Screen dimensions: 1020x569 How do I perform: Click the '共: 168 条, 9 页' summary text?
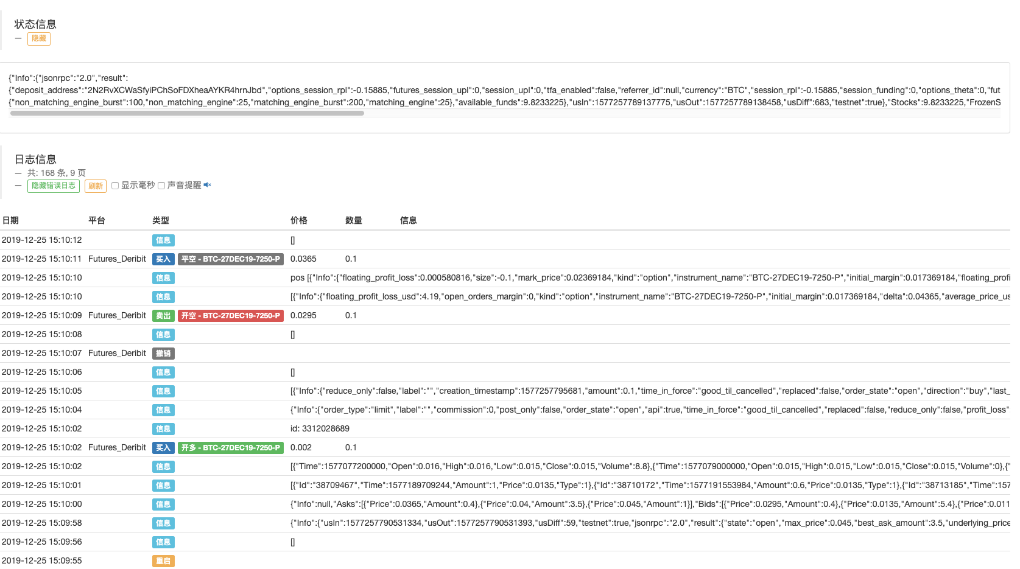click(x=57, y=173)
